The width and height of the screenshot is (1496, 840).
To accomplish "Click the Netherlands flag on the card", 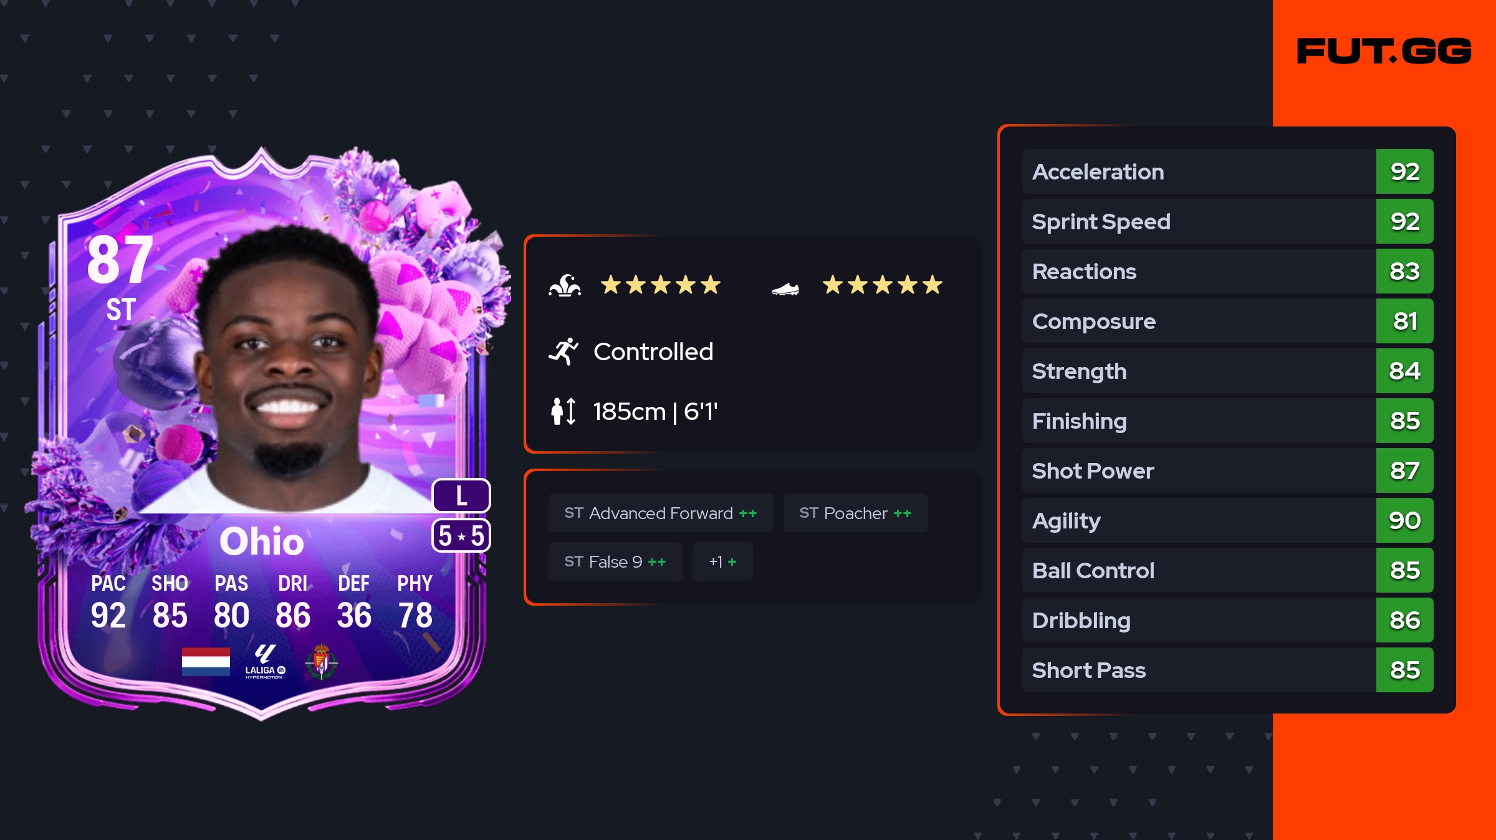I will pyautogui.click(x=206, y=661).
